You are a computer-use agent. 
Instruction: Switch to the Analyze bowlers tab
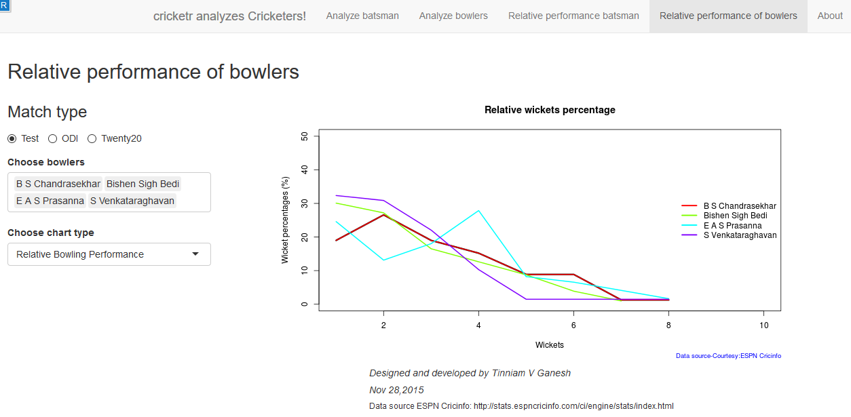453,16
